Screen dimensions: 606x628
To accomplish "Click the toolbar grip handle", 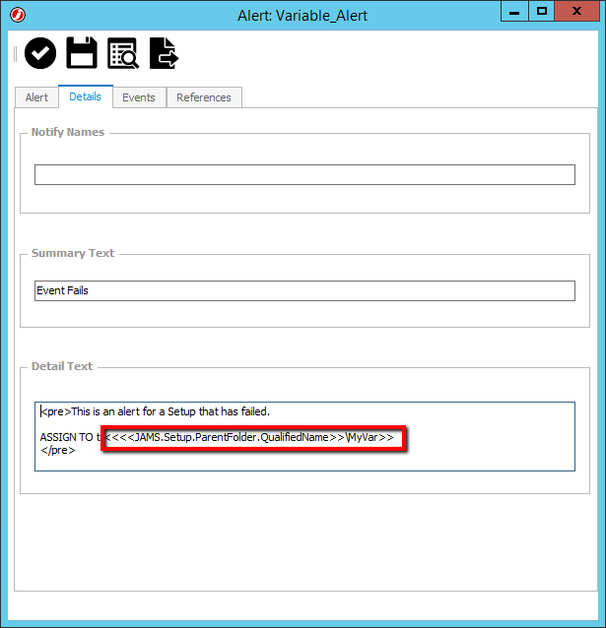I will [x=15, y=54].
